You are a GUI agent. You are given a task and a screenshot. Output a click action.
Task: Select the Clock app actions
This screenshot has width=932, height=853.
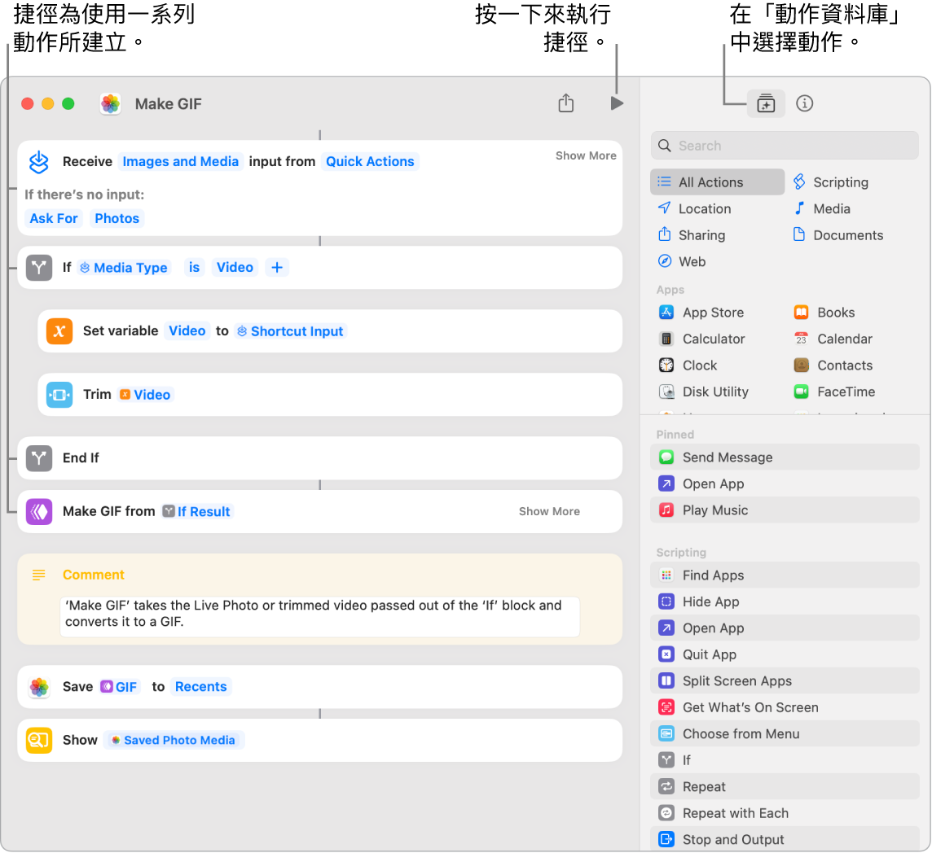click(699, 365)
